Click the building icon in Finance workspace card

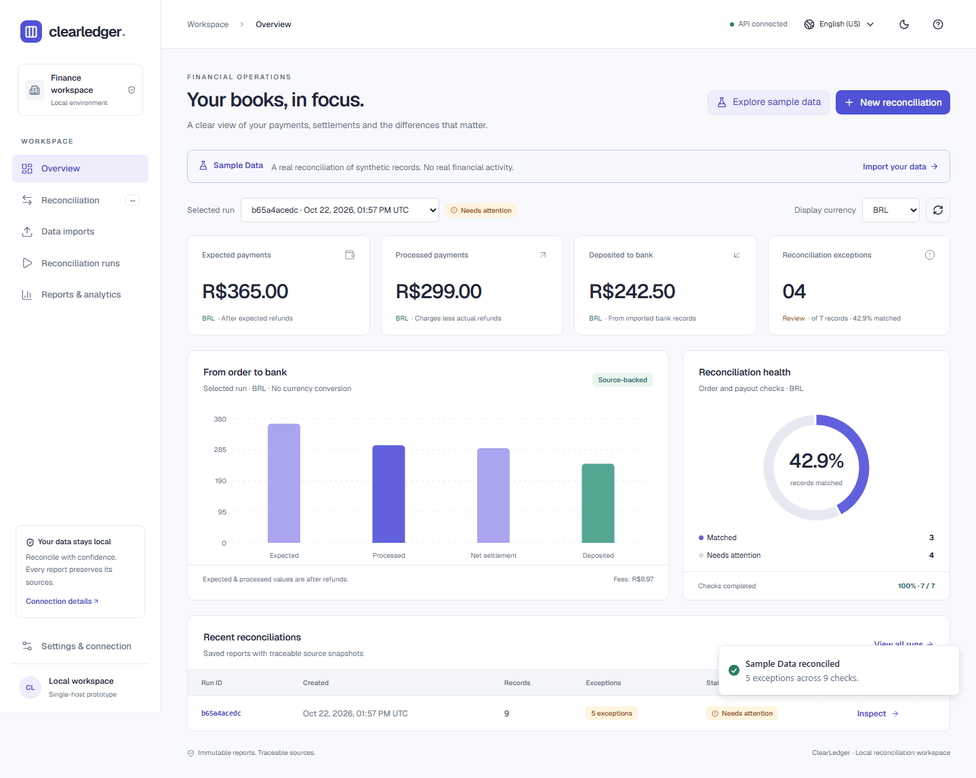coord(35,90)
